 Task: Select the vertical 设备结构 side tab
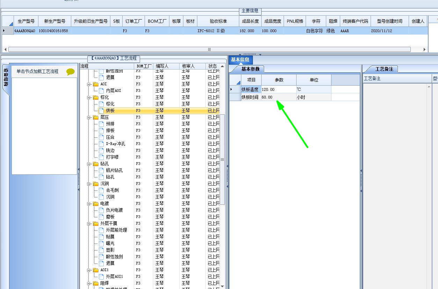click(6, 77)
